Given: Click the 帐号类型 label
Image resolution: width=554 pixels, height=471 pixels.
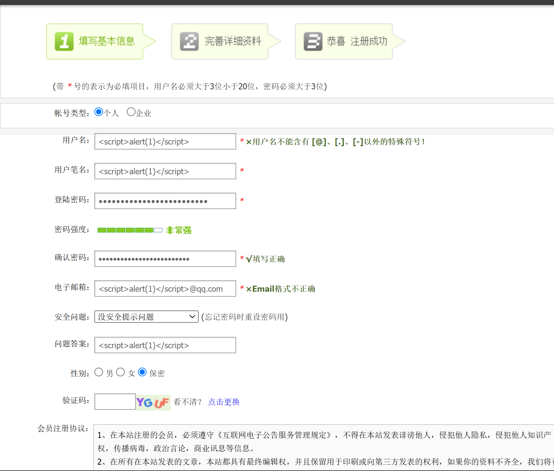Looking at the screenshot, I should [72, 113].
